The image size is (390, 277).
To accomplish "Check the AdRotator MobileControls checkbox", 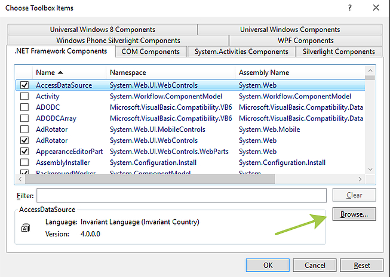I will tap(24, 130).
